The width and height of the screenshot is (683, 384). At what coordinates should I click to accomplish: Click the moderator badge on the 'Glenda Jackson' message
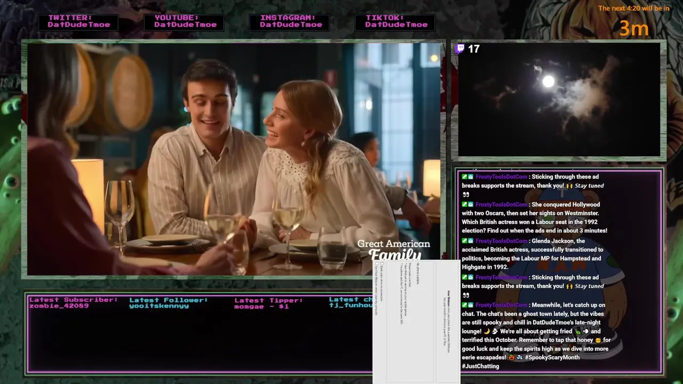(x=465, y=241)
